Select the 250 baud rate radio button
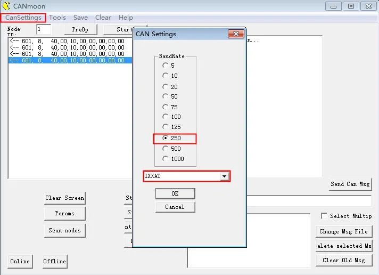The width and height of the screenshot is (379, 275). click(x=165, y=138)
